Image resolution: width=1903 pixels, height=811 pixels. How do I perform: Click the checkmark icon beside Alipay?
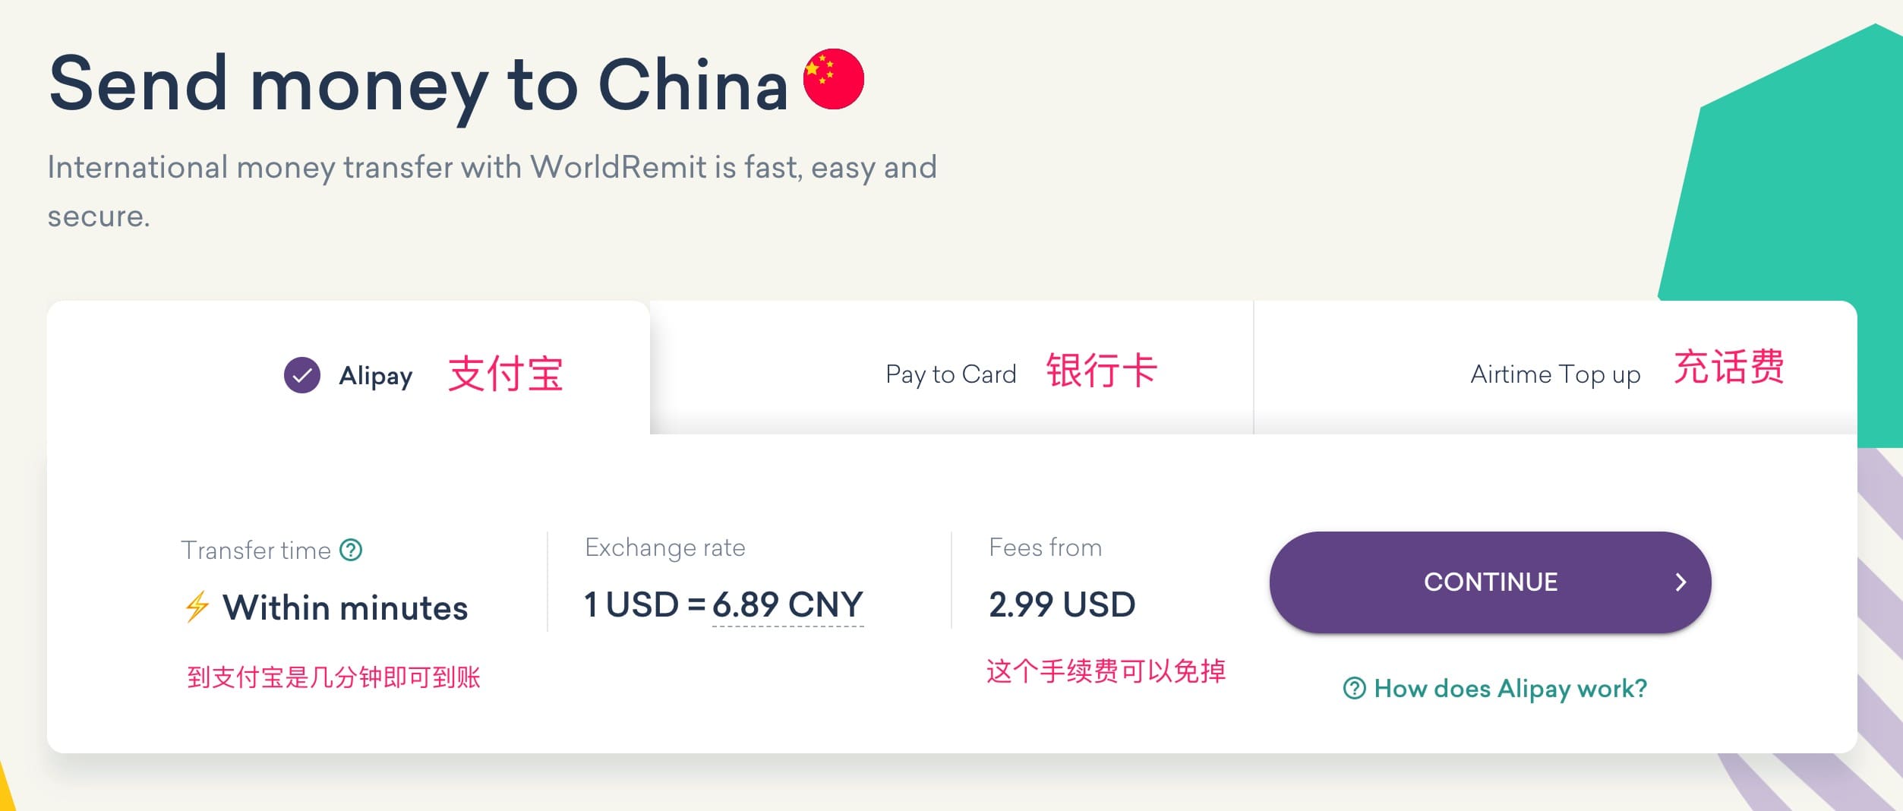pyautogui.click(x=301, y=375)
